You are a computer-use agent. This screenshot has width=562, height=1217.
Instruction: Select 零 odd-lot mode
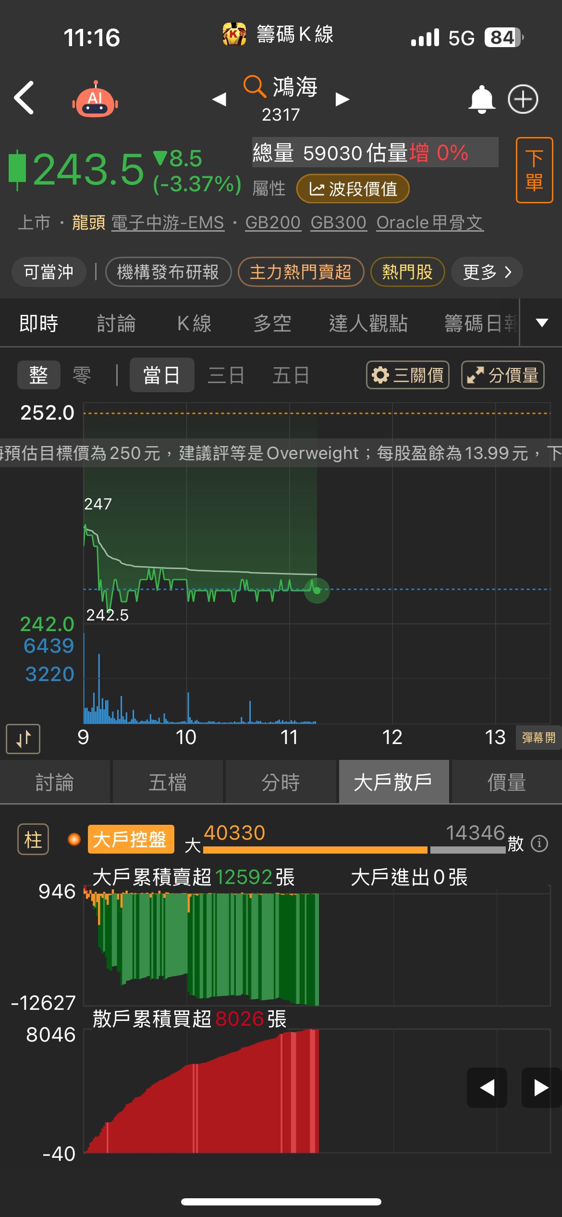[x=82, y=375]
